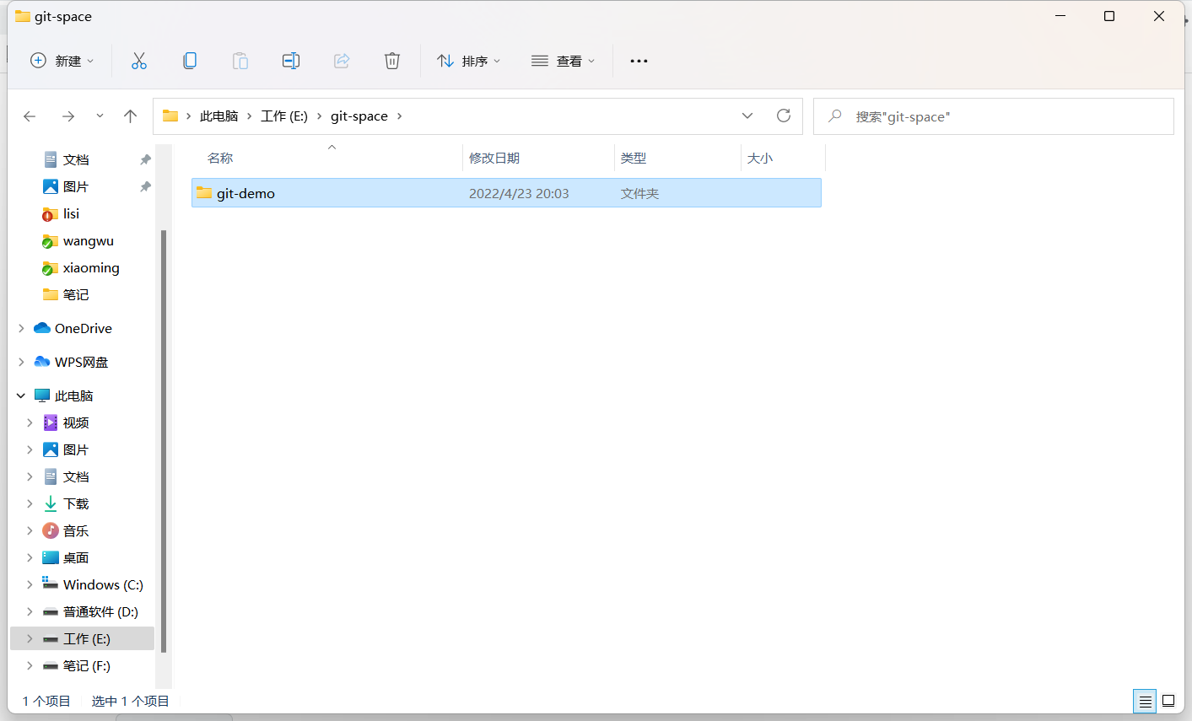Select the git-demo folder name
Image resolution: width=1192 pixels, height=721 pixels.
pyautogui.click(x=245, y=193)
